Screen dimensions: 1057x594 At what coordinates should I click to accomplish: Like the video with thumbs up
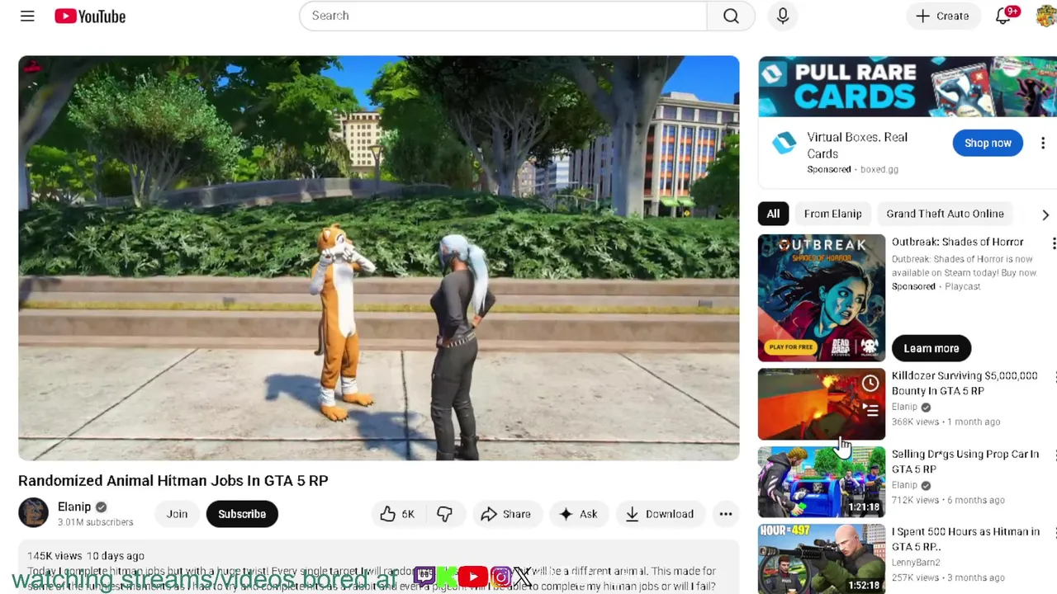tap(397, 514)
